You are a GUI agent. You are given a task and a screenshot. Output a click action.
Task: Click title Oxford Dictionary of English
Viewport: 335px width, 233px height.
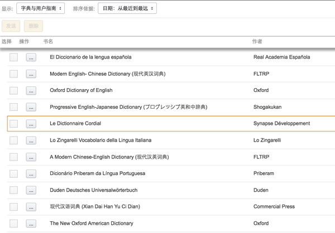pyautogui.click(x=81, y=90)
